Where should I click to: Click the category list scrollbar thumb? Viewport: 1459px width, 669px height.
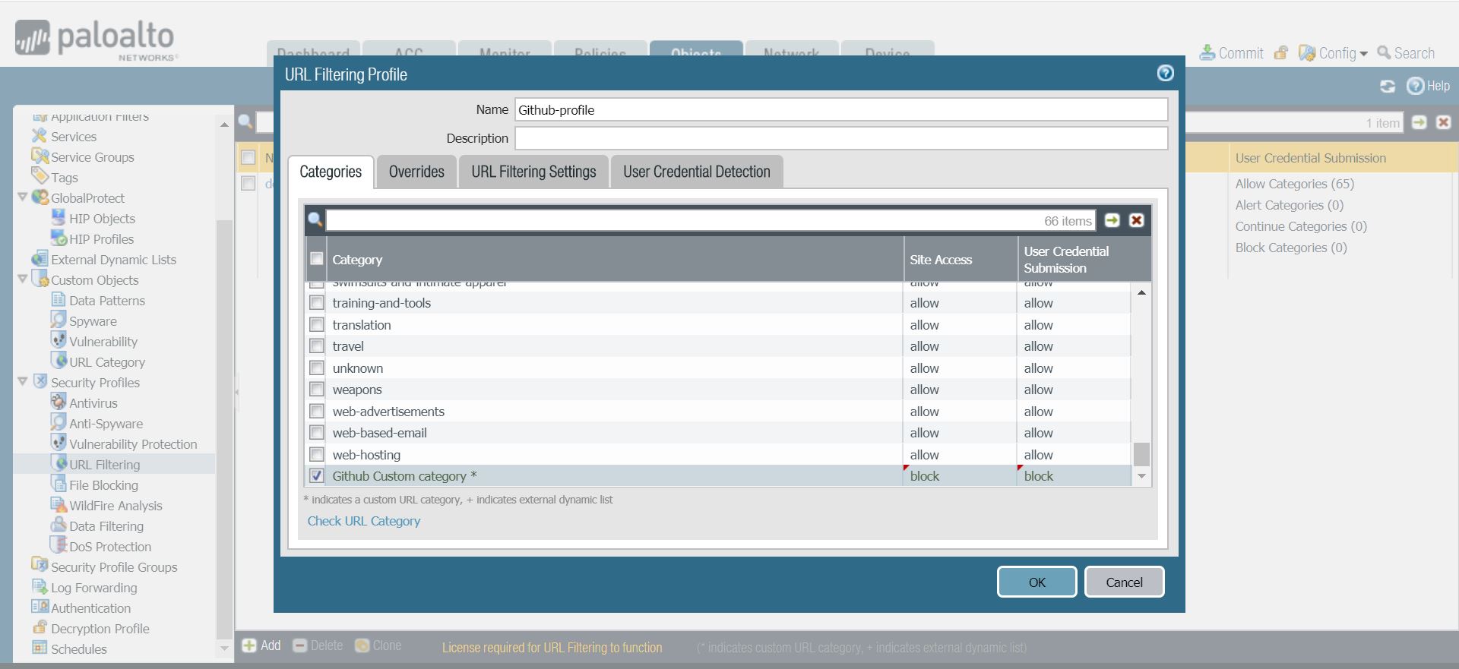[x=1141, y=454]
